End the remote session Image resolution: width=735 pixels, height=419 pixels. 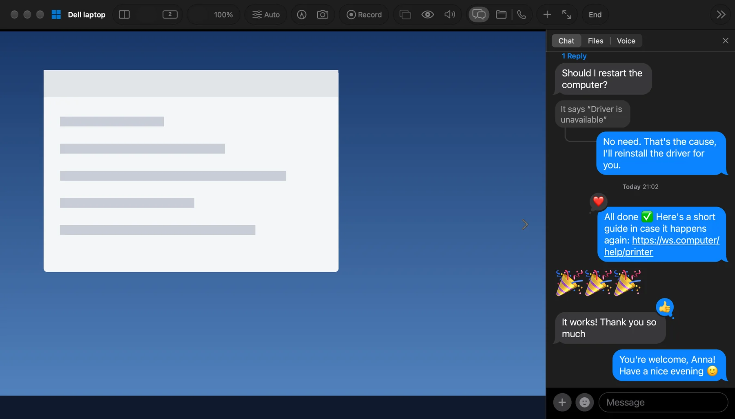[x=595, y=15]
